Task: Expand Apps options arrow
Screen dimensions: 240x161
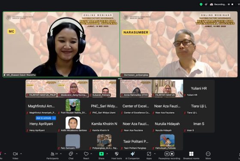Action: (x=155, y=154)
